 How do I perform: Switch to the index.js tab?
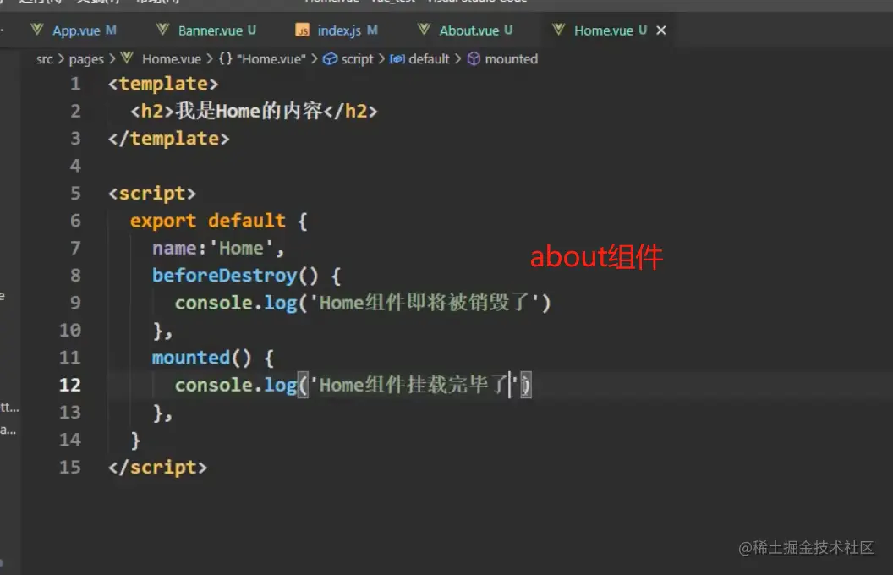click(x=339, y=30)
